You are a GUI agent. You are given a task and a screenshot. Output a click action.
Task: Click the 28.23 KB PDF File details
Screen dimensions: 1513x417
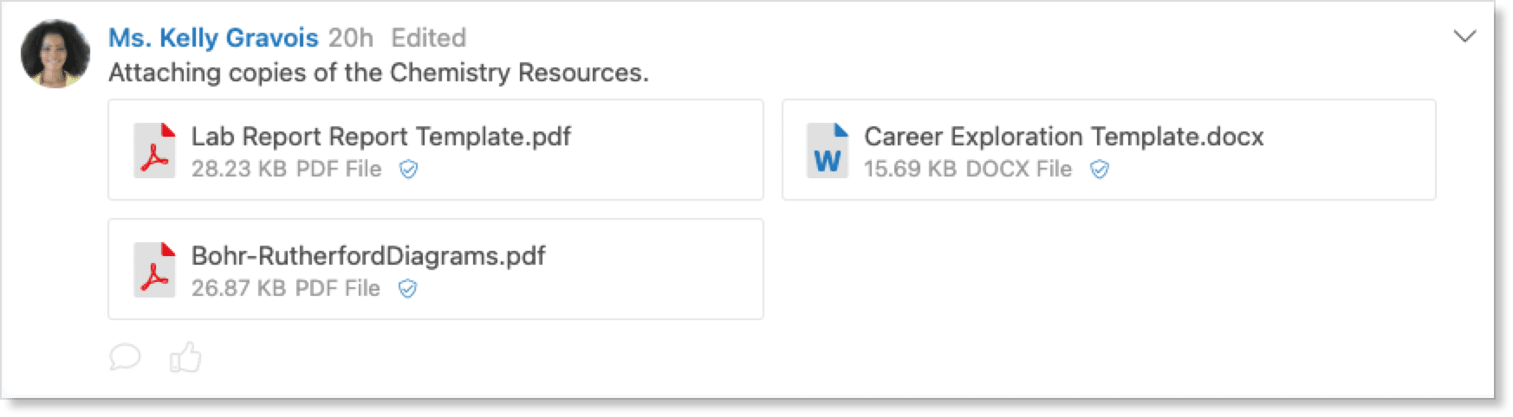tap(286, 169)
